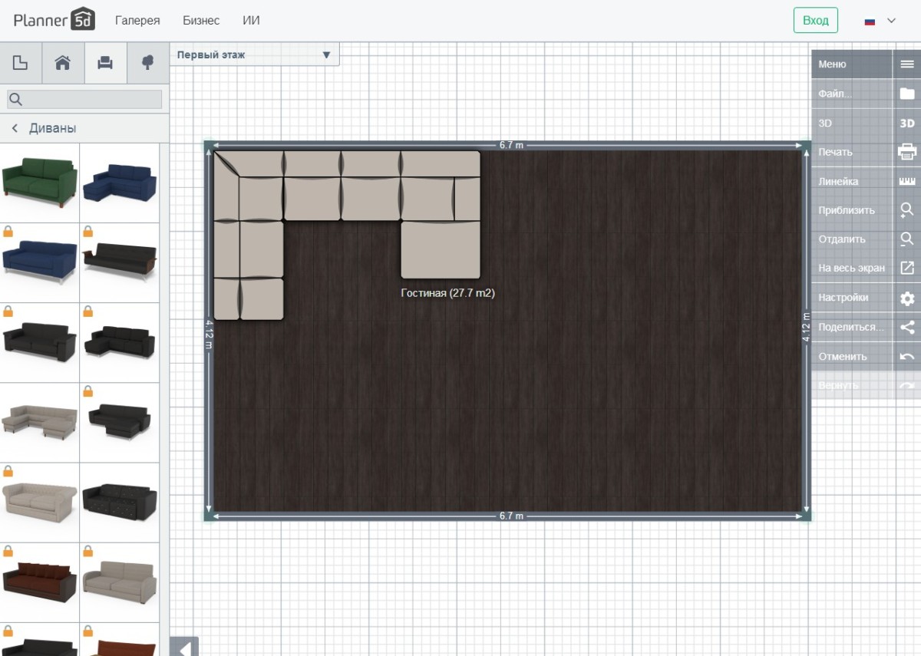Click the Печать menu entry
This screenshot has height=656, width=921.
(835, 152)
